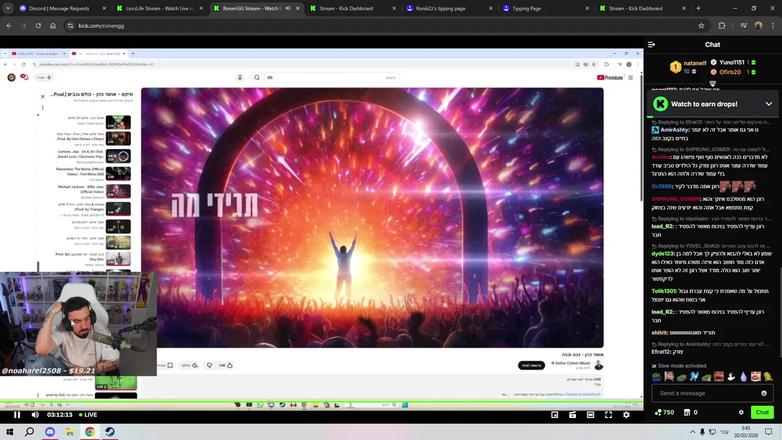Go back in browser history
Viewport: 782px width, 440px height.
(x=9, y=26)
